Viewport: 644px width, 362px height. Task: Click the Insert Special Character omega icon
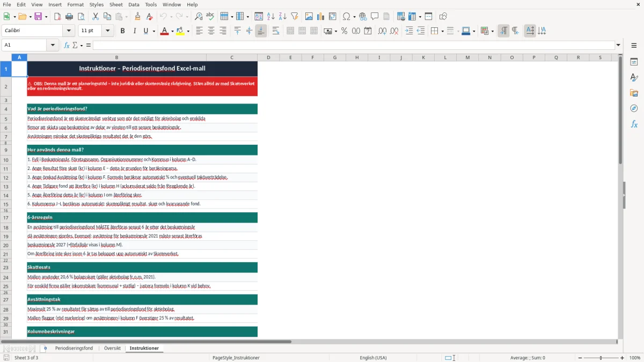point(347,17)
